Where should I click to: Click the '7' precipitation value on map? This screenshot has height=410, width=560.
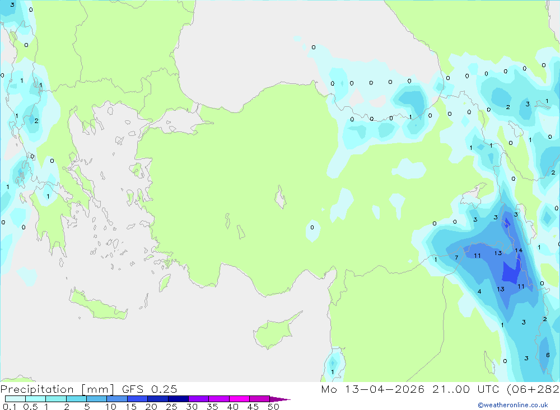[456, 258]
